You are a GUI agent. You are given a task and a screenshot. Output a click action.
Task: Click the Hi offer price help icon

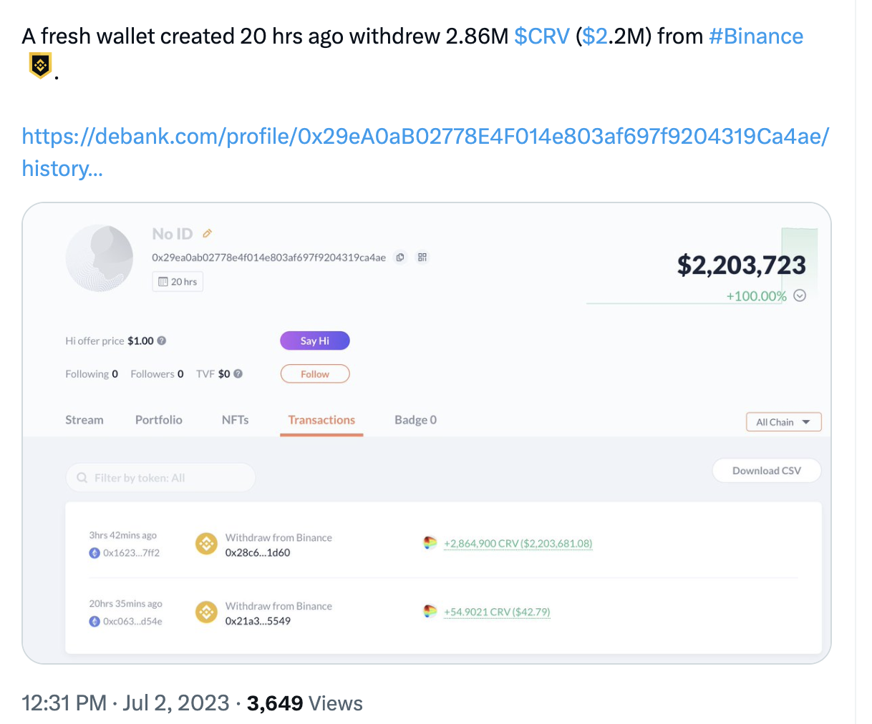(162, 341)
